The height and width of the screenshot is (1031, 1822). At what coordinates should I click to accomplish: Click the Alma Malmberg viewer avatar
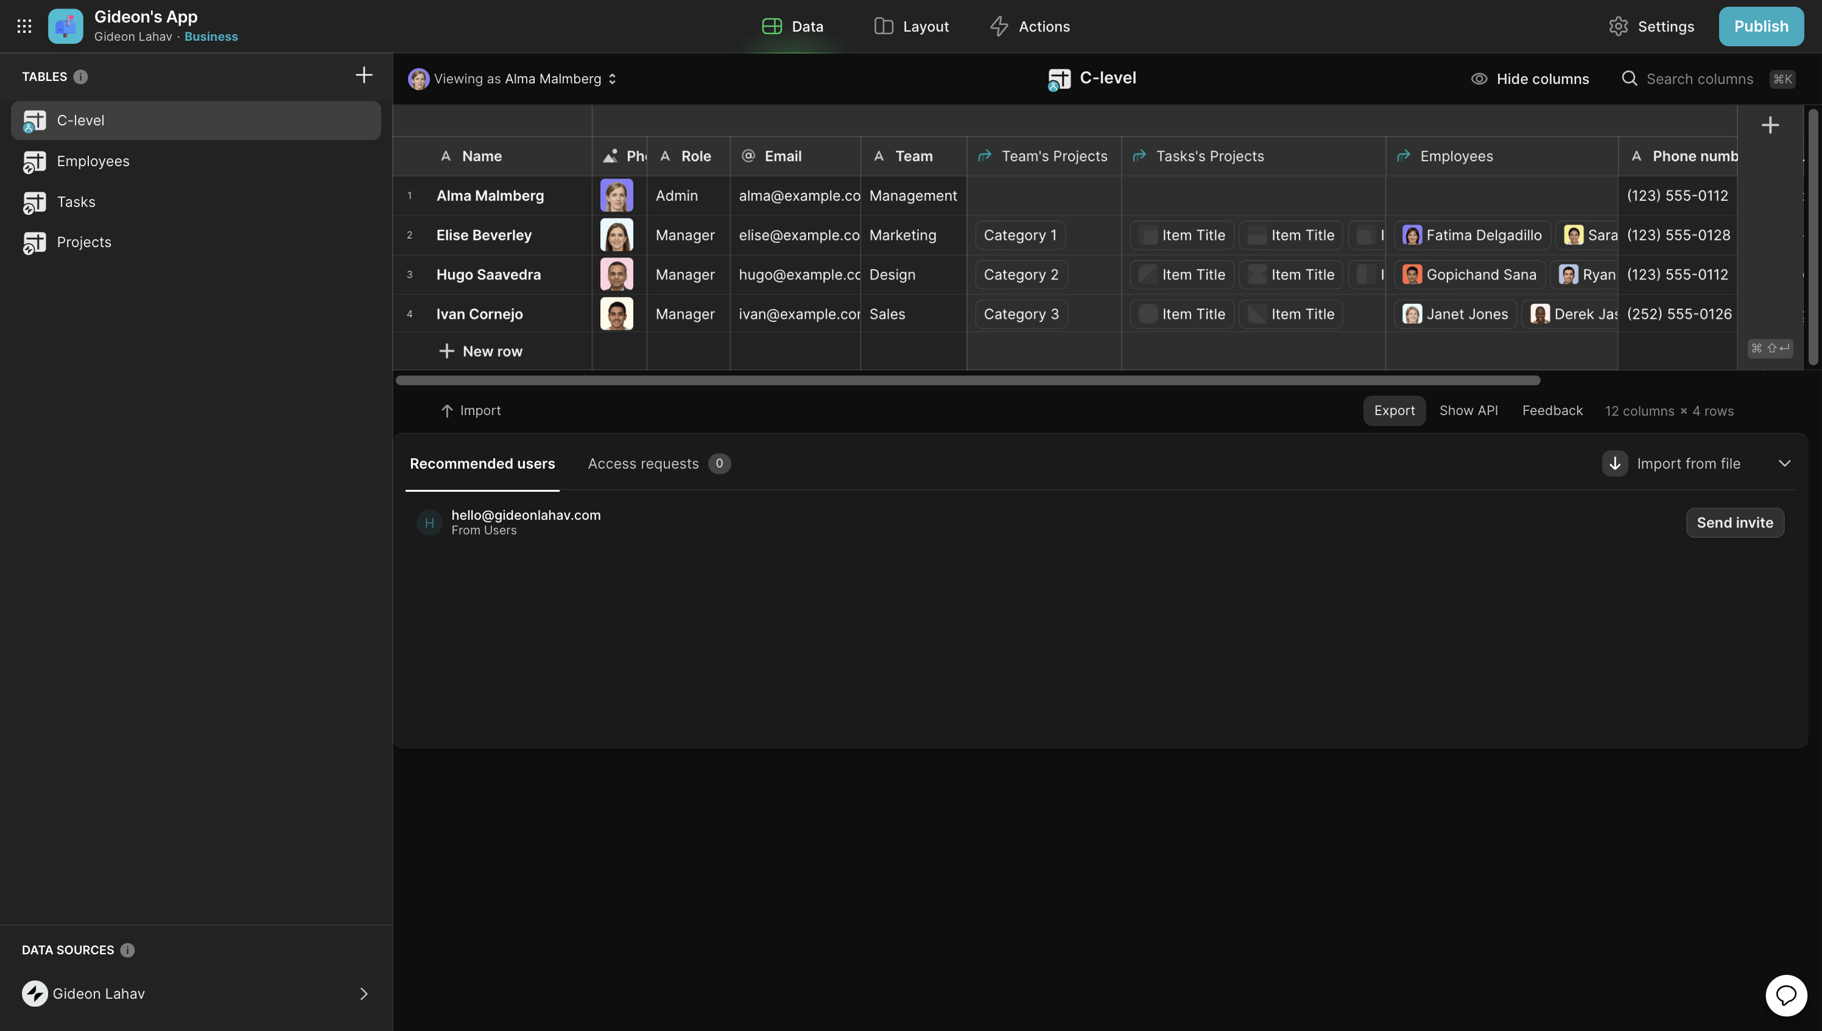pyautogui.click(x=418, y=79)
